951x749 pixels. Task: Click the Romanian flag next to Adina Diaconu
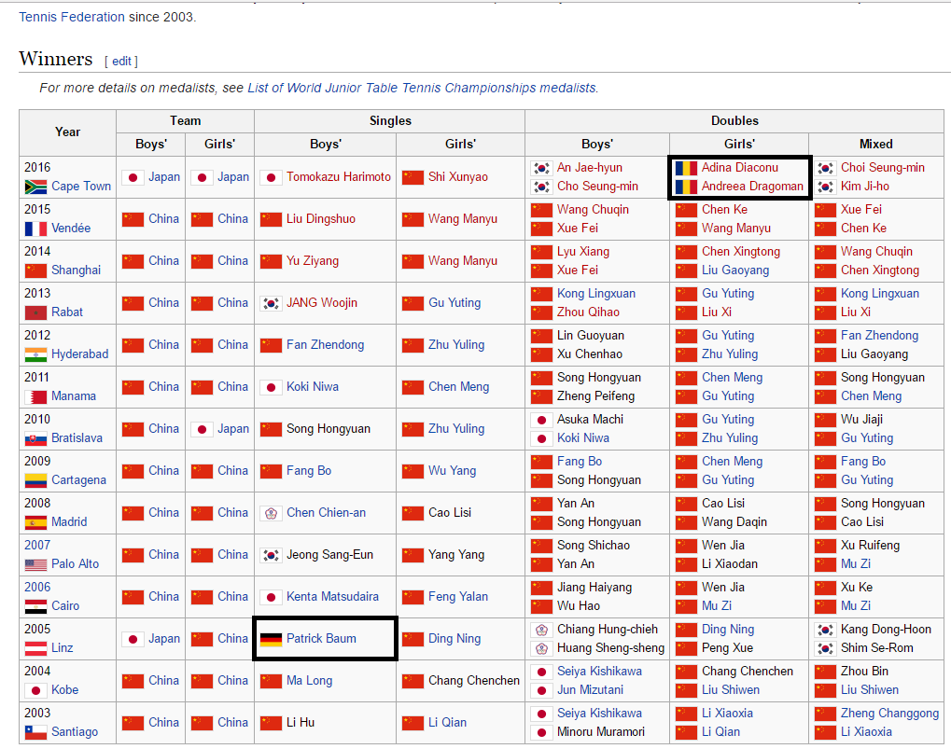[686, 168]
